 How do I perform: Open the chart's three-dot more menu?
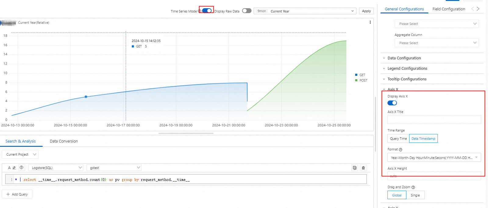pos(370,22)
